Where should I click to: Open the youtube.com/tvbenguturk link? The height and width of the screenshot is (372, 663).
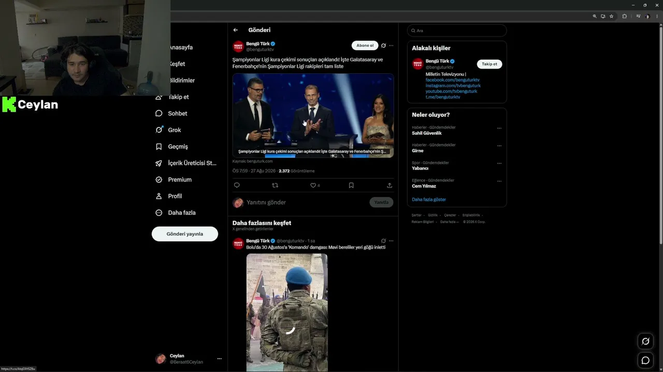tap(452, 91)
